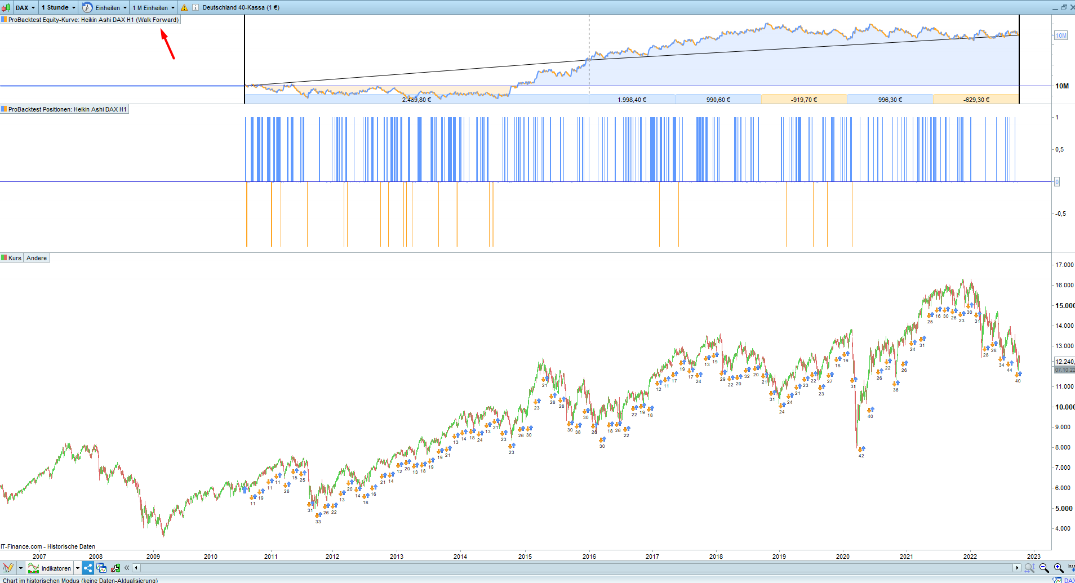
Task: Select the 2.489,80 € walk-forward segment
Action: 417,100
